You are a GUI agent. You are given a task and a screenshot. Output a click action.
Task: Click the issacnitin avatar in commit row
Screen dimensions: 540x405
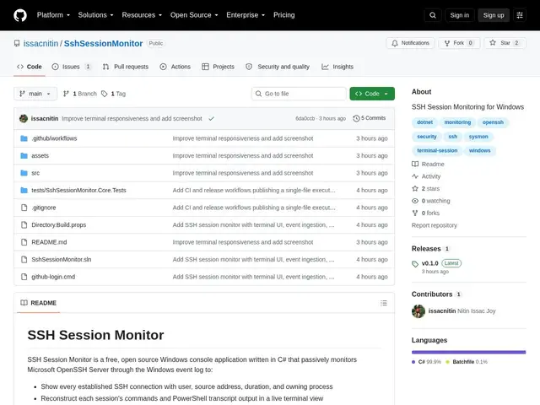[24, 118]
